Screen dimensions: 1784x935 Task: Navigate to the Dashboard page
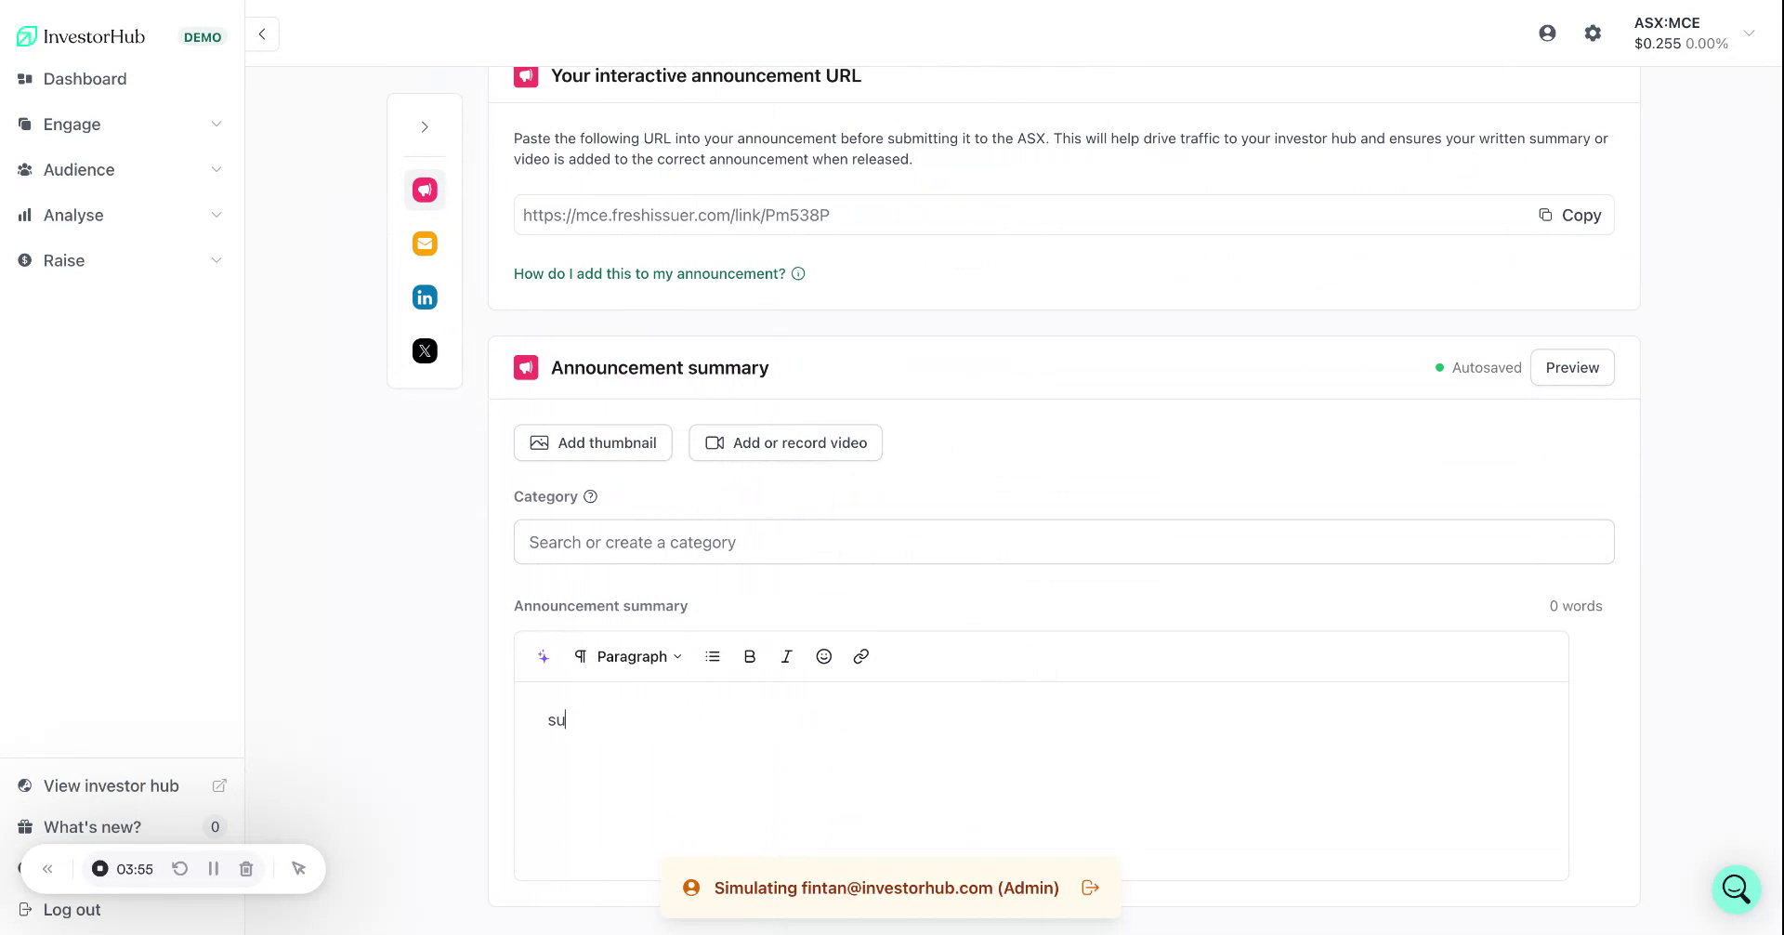pyautogui.click(x=85, y=78)
